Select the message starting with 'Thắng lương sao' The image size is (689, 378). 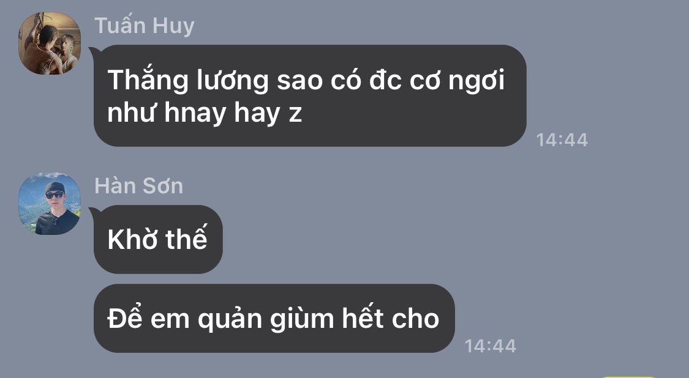(310, 95)
